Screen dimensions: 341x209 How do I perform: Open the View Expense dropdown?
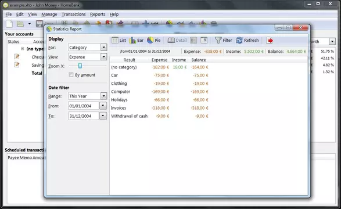[104, 57]
